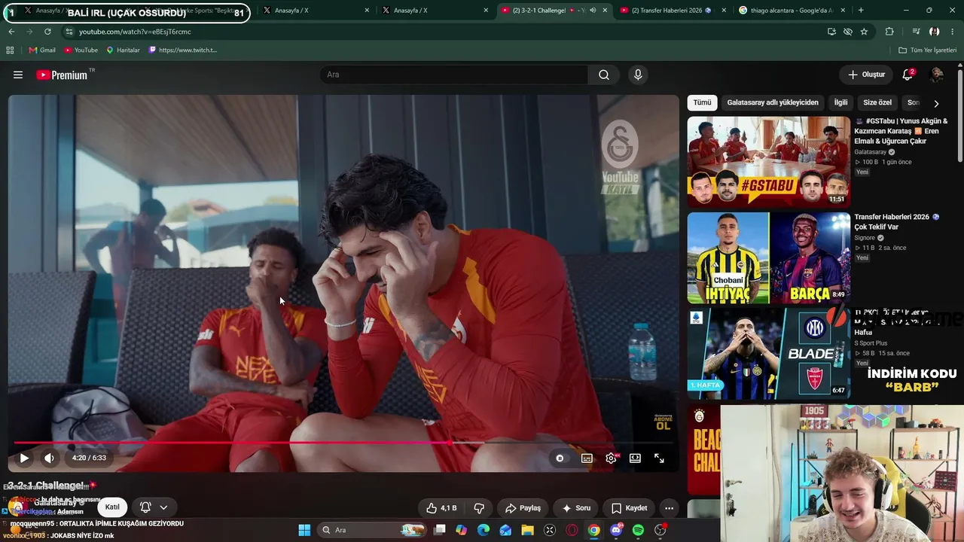The width and height of the screenshot is (964, 542).
Task: Open the Tüm Yer İşaretleri folder
Action: pos(927,50)
